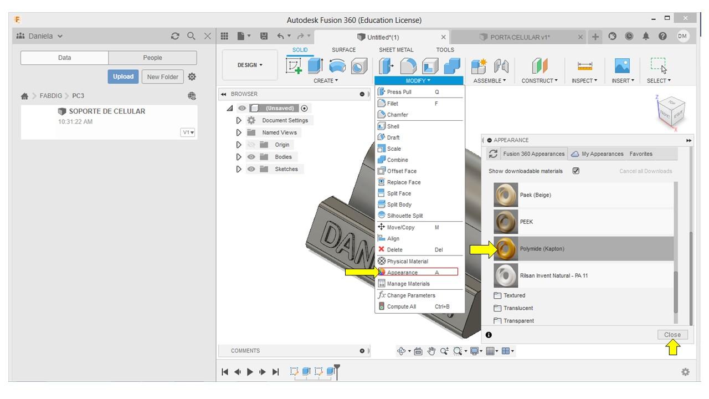Choose Appearance from Modify menu

tap(420, 273)
